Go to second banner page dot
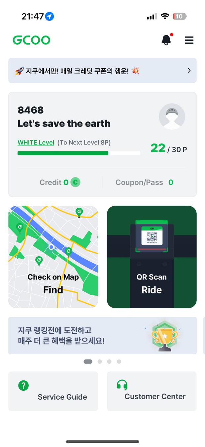 pyautogui.click(x=100, y=362)
